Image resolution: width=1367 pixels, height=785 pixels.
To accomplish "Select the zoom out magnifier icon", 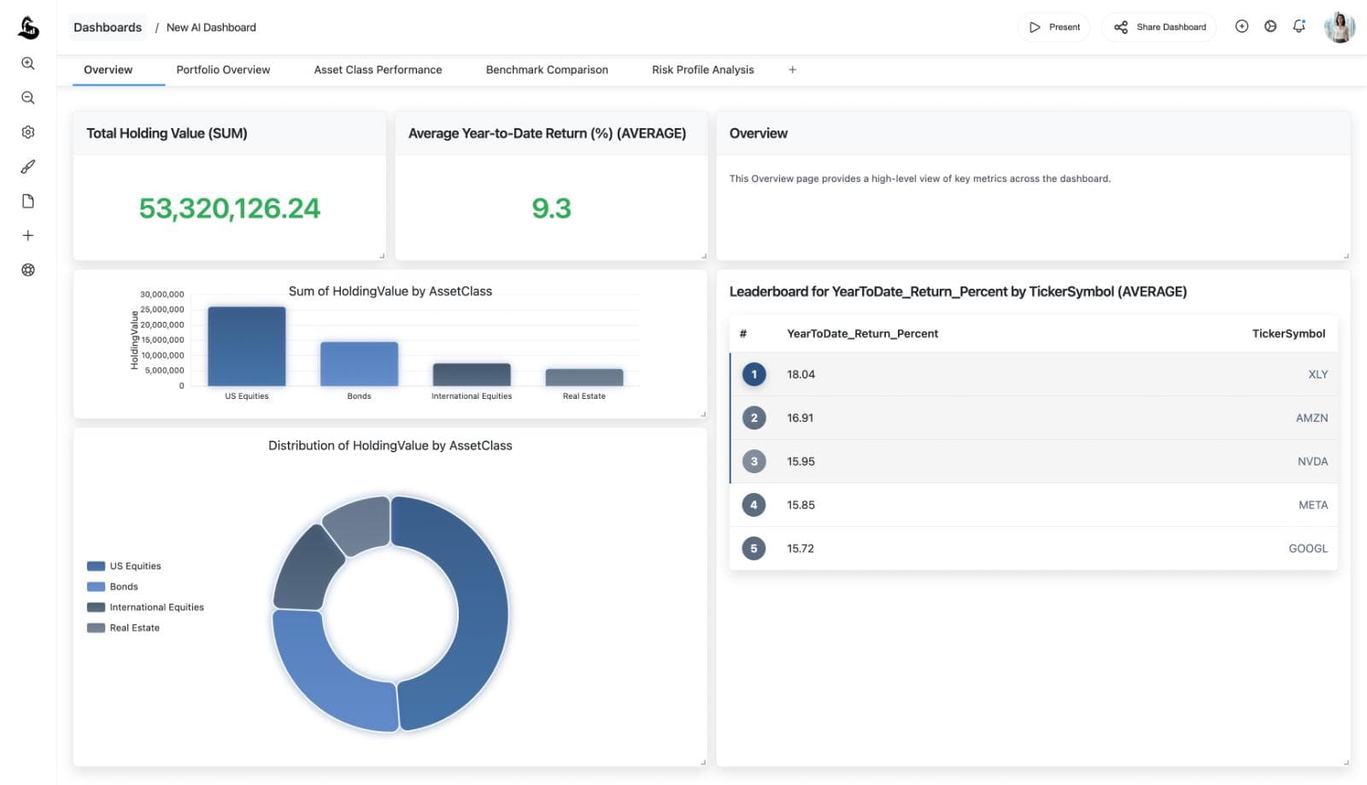I will pos(28,97).
